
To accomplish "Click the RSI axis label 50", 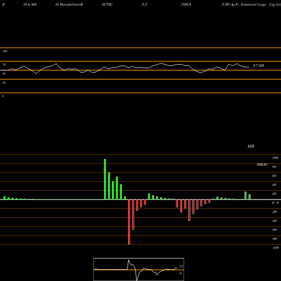I will click(x=4, y=74).
